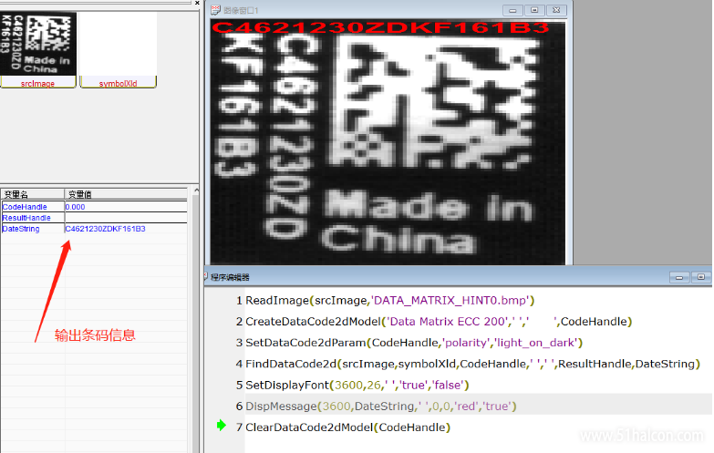This screenshot has height=453, width=714.
Task: Close the image window
Action: pos(556,10)
